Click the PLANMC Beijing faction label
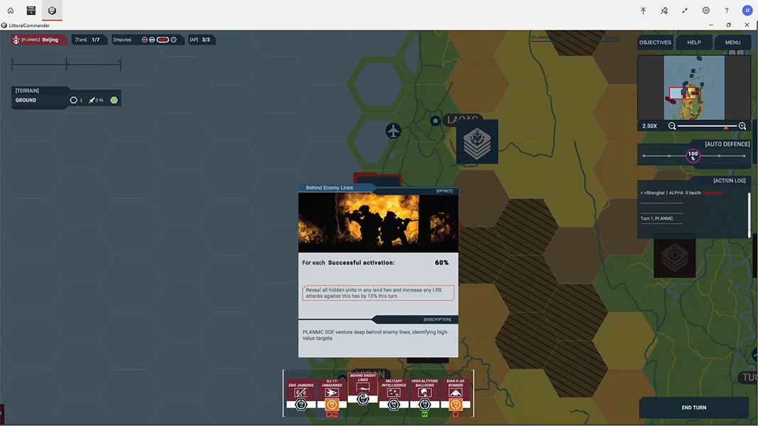The image size is (758, 426). pyautogui.click(x=40, y=40)
